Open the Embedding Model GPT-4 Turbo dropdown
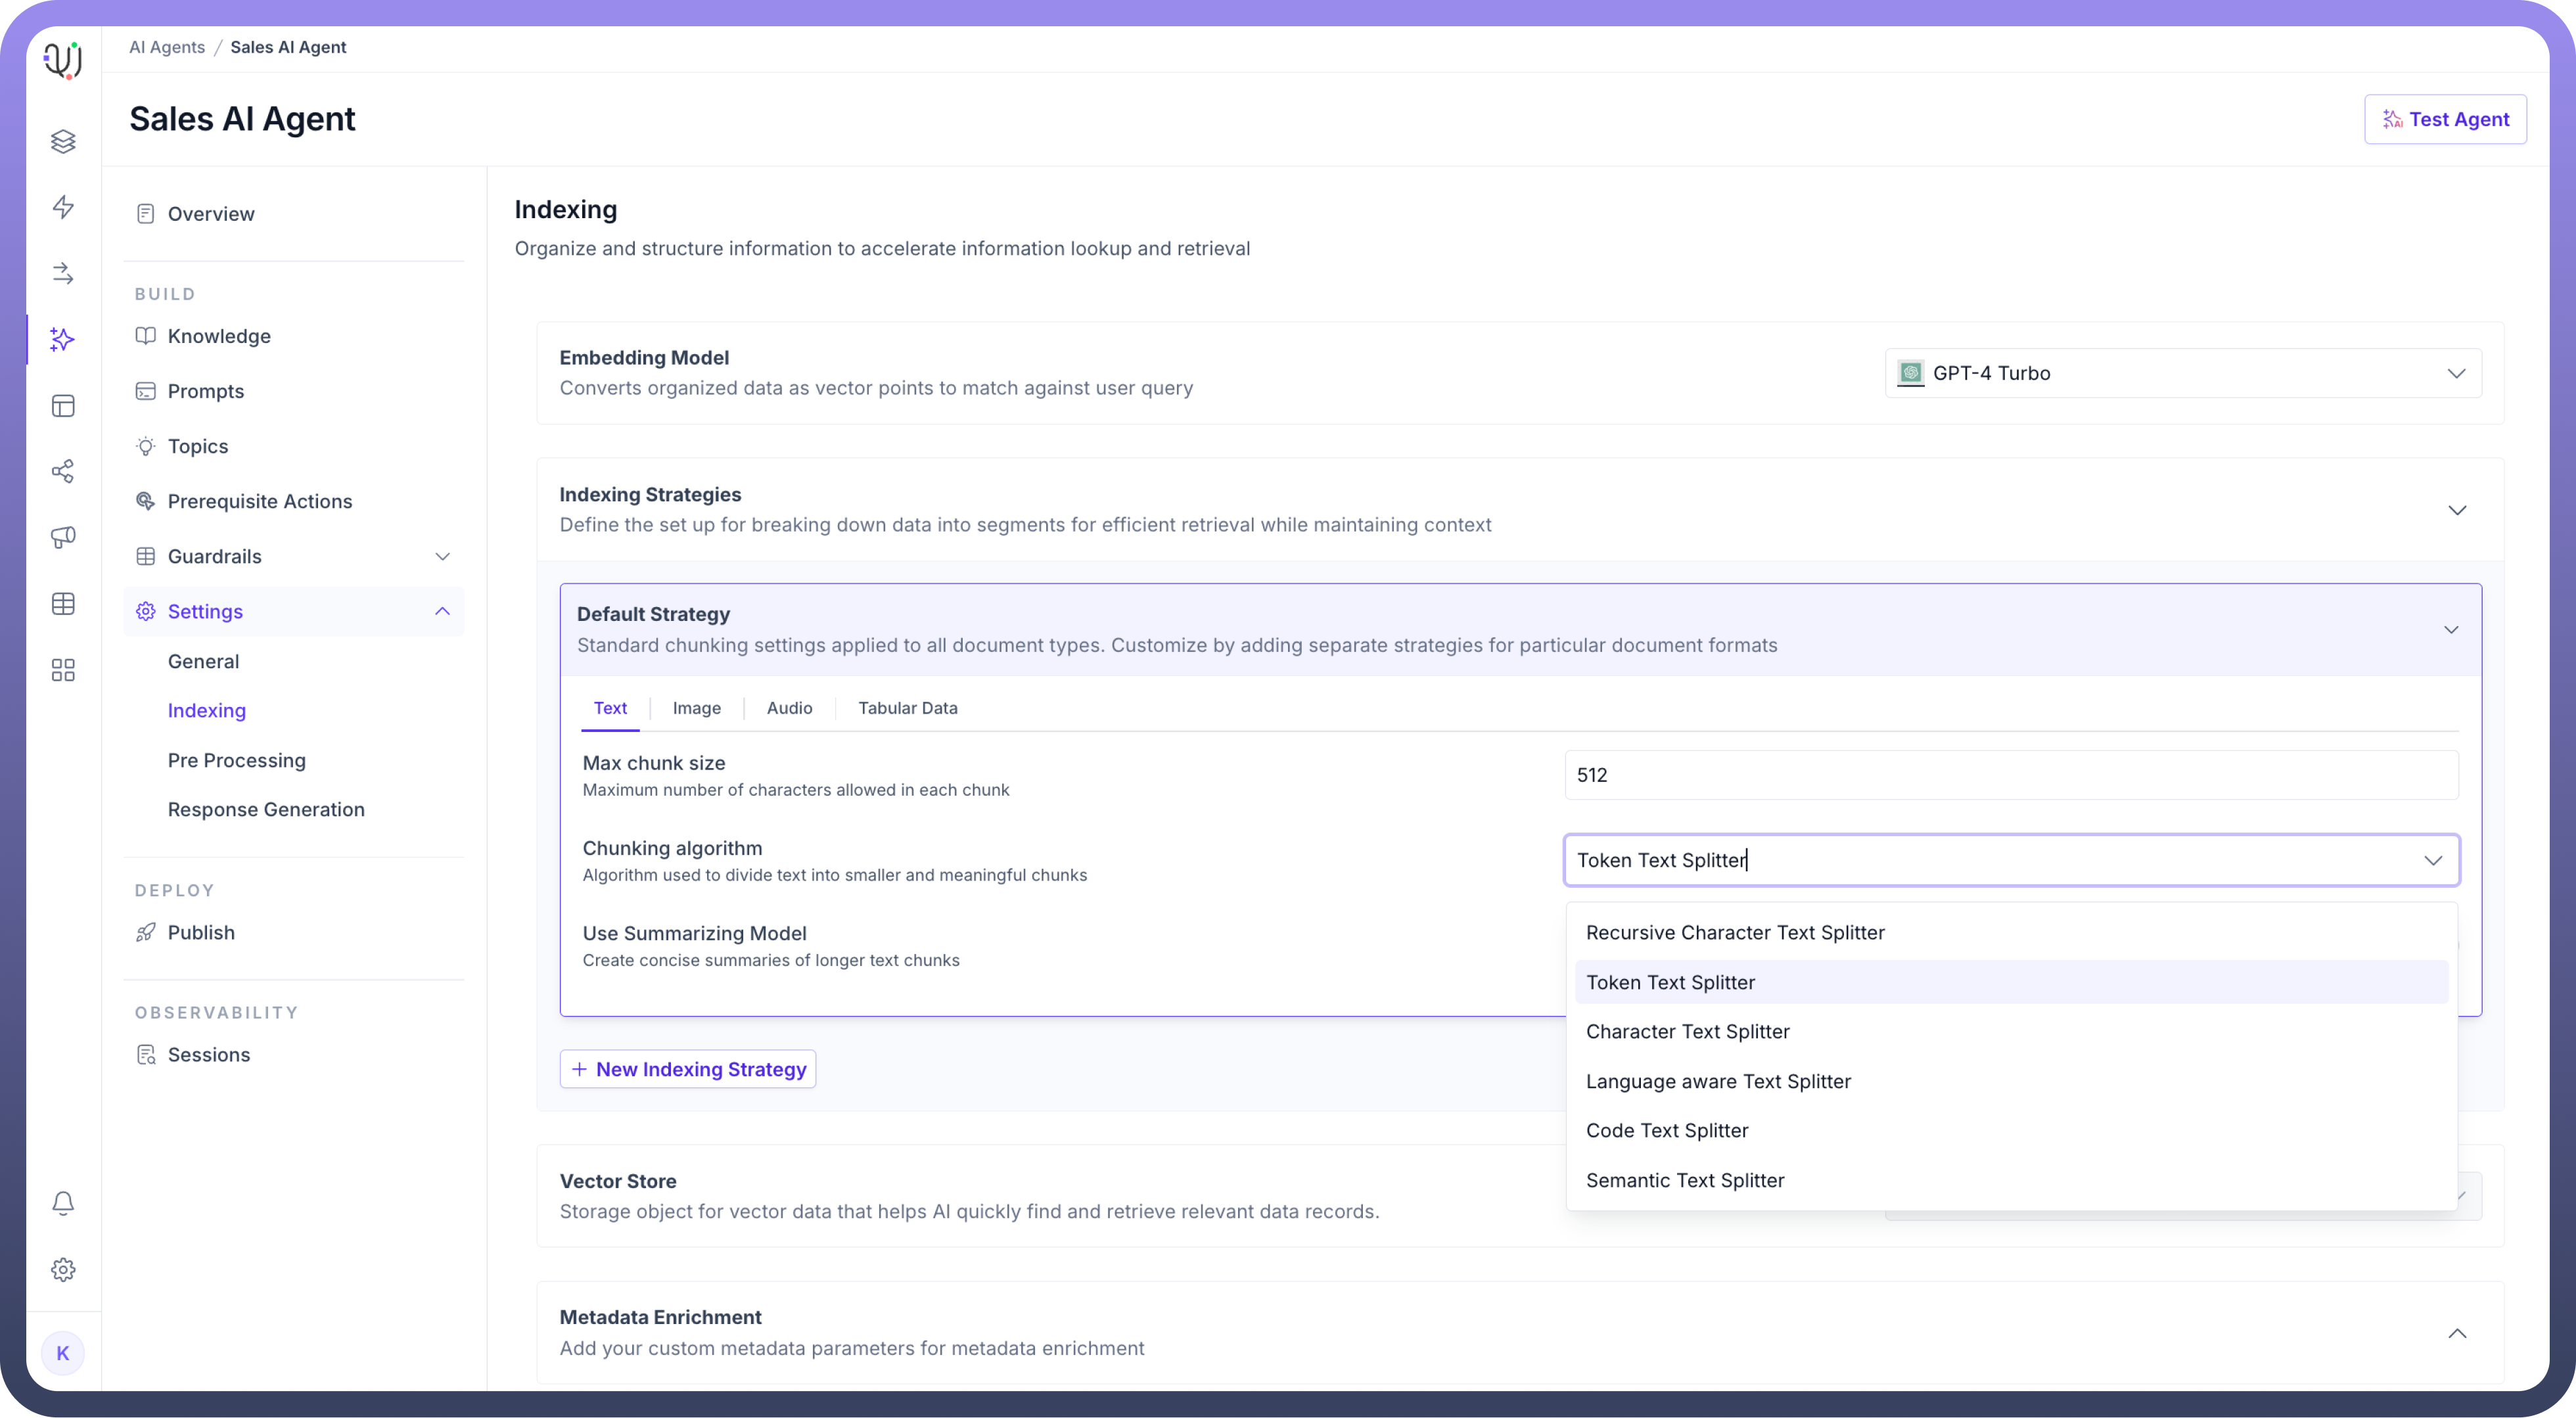The width and height of the screenshot is (2576, 1418). (x=2182, y=373)
